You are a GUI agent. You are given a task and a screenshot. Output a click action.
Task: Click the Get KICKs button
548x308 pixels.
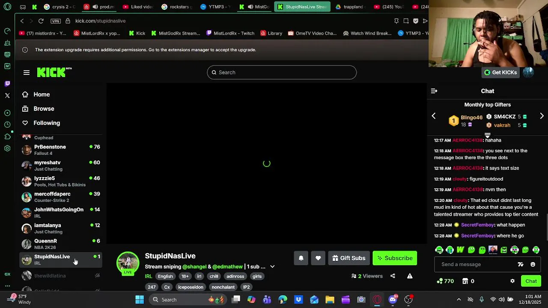coord(500,72)
